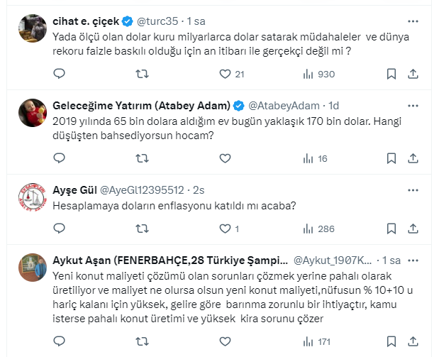Open Geleceğime Yatırım (Atabey Adam) profile name
The image size is (439, 357).
(x=141, y=106)
